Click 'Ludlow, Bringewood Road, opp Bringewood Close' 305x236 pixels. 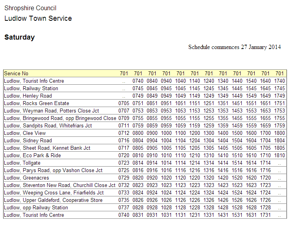pos(60,118)
